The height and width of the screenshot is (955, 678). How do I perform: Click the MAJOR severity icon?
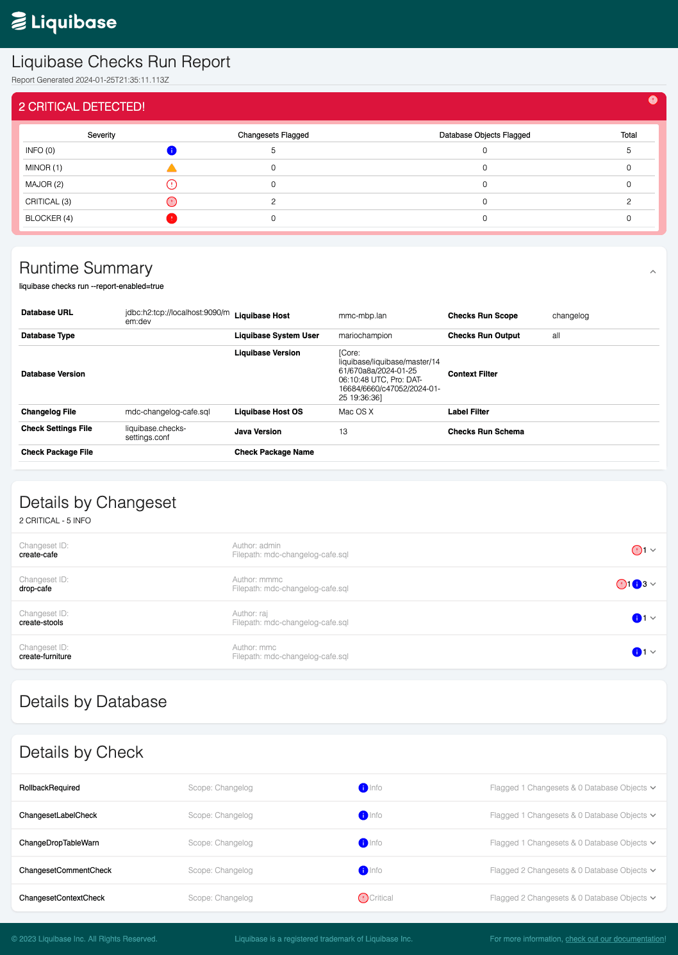170,184
